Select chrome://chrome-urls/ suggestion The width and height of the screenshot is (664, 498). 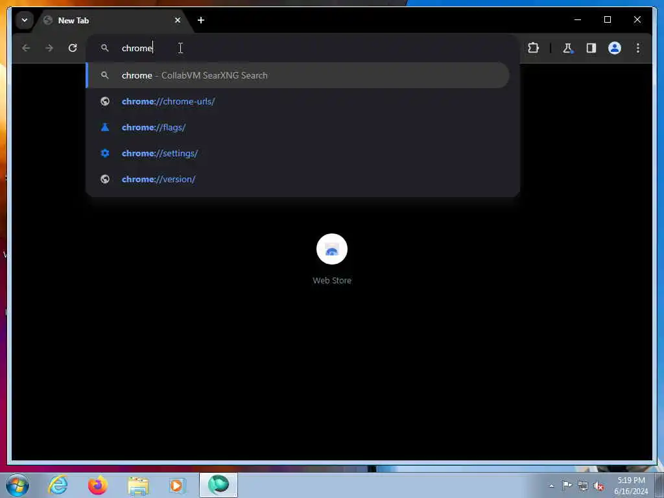[298, 102]
